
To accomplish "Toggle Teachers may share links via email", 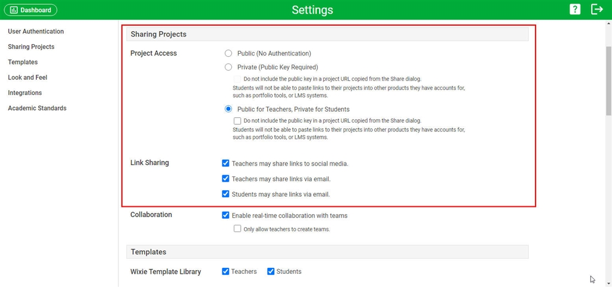I will (x=225, y=178).
